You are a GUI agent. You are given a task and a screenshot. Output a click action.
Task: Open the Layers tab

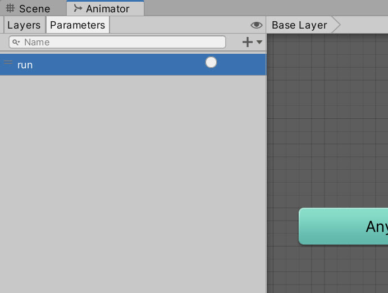[24, 25]
